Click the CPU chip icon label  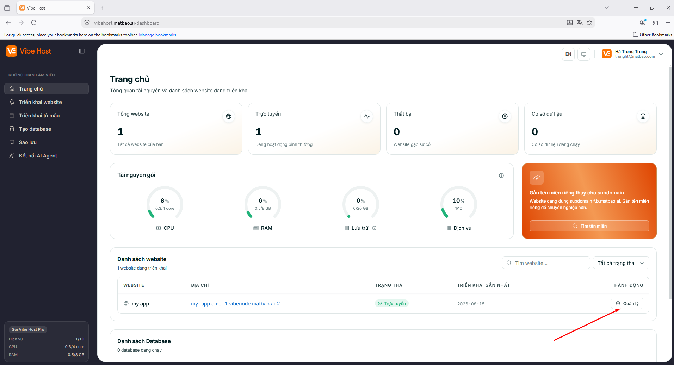point(159,228)
